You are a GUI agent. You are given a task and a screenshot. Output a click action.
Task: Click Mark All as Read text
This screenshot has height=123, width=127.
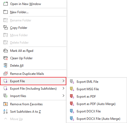(x=22, y=51)
